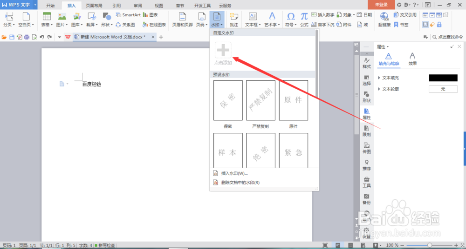Open the 形状 shapes dropdown
This screenshot has height=249, width=466.
tap(107, 20)
